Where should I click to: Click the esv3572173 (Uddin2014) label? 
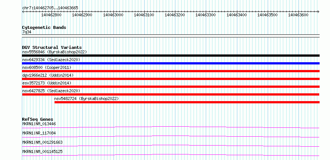[x=47, y=83]
